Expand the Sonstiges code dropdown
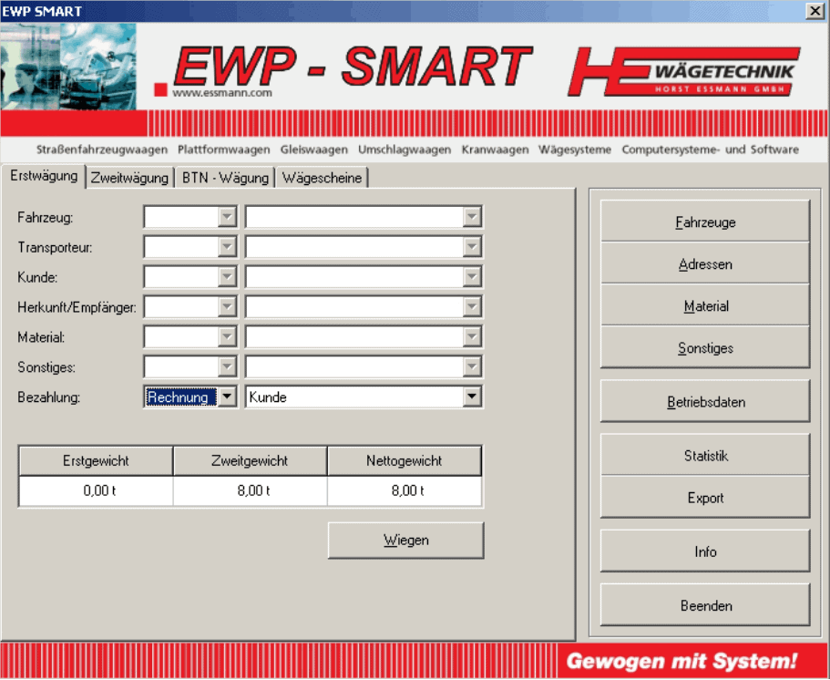The image size is (830, 680). (x=227, y=367)
